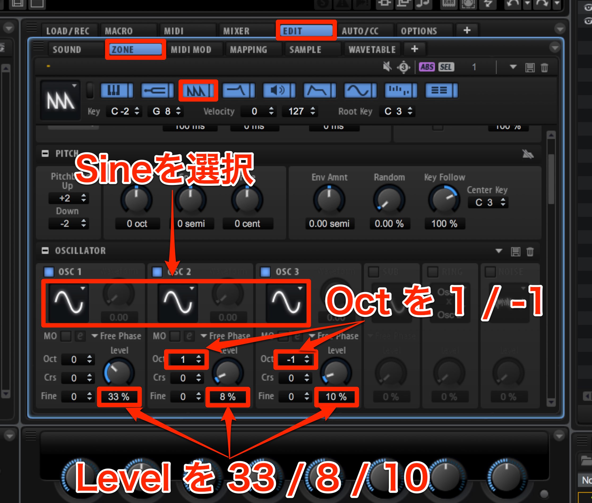Click the OSC 1 Level knob
Viewport: 592px width, 503px height.
pyautogui.click(x=119, y=373)
